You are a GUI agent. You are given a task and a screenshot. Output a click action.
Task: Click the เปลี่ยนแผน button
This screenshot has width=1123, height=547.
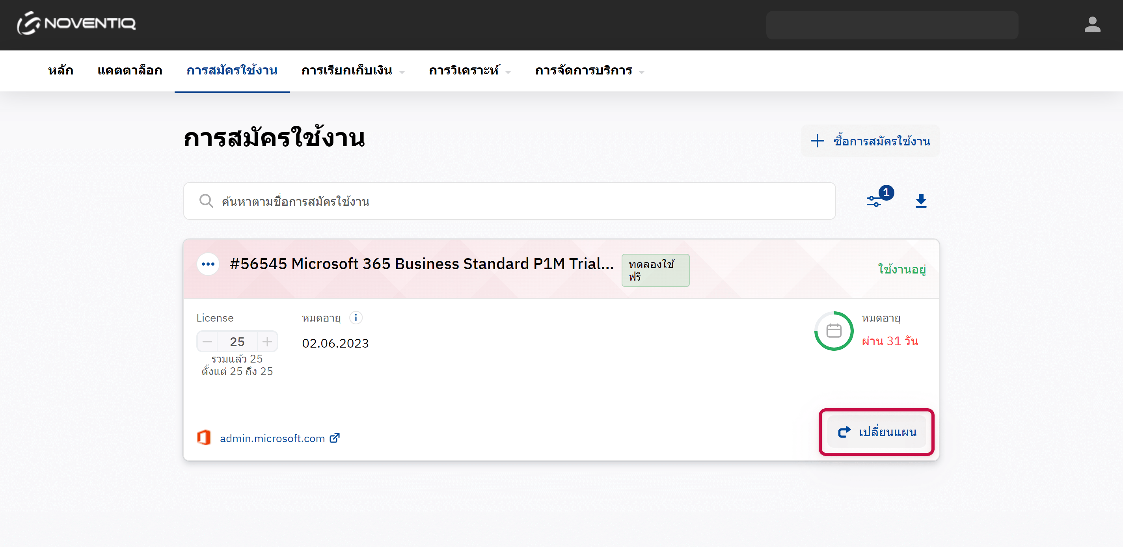876,432
